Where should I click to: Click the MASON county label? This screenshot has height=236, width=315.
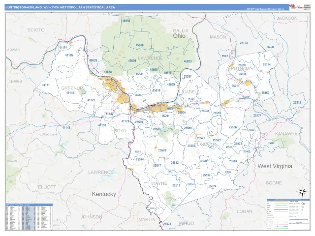point(218,37)
